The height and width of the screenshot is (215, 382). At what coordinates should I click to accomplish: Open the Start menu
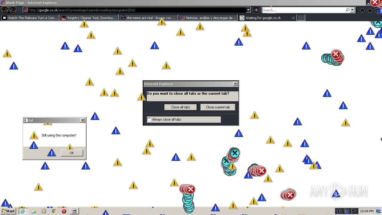pos(8,211)
